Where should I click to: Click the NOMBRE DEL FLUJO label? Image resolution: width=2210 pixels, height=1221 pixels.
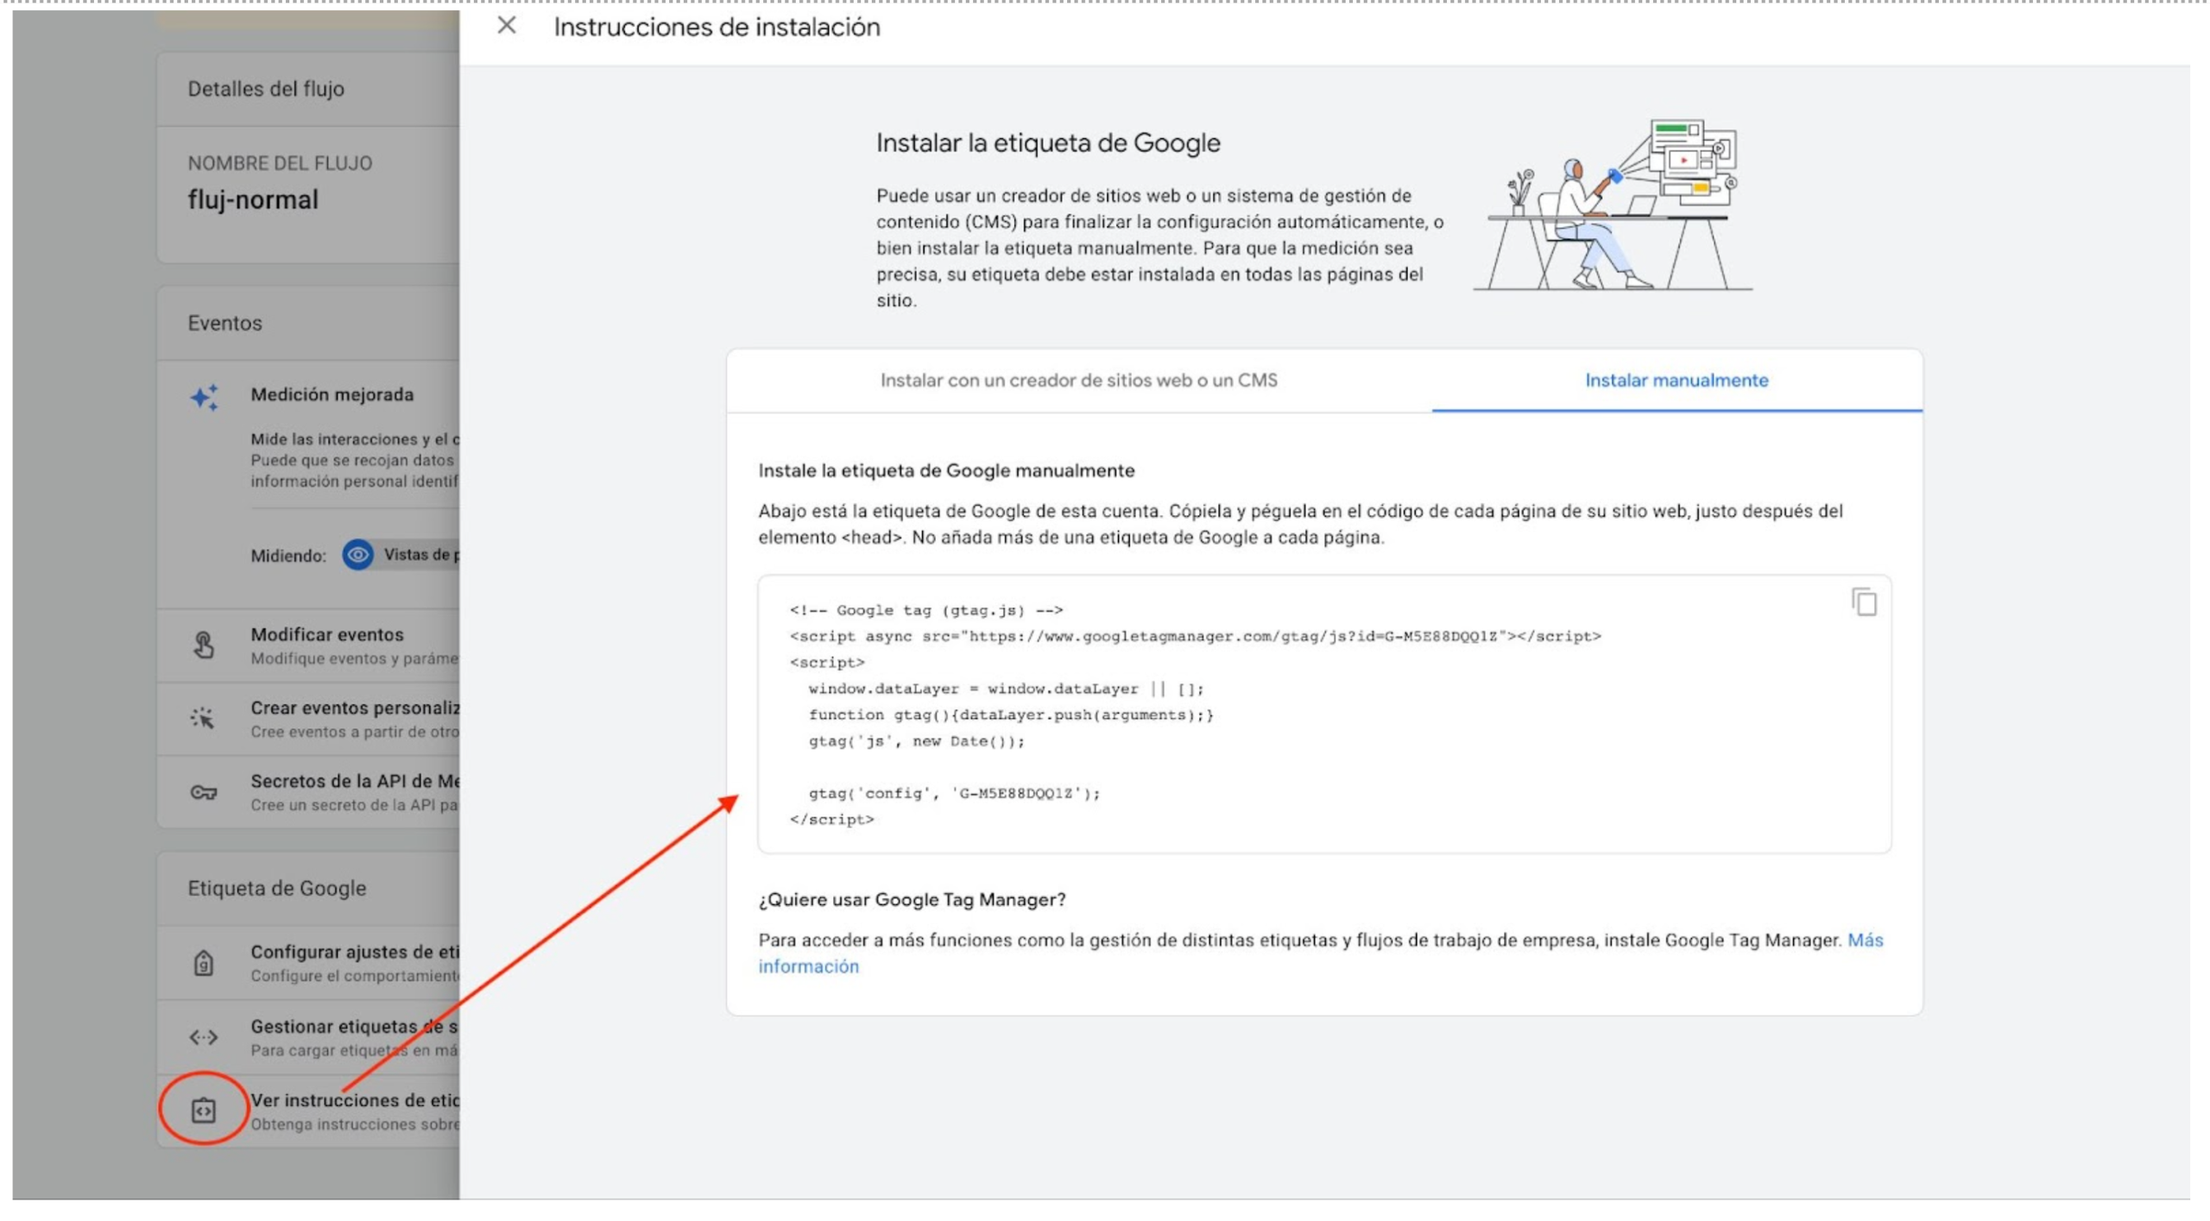pyautogui.click(x=280, y=163)
